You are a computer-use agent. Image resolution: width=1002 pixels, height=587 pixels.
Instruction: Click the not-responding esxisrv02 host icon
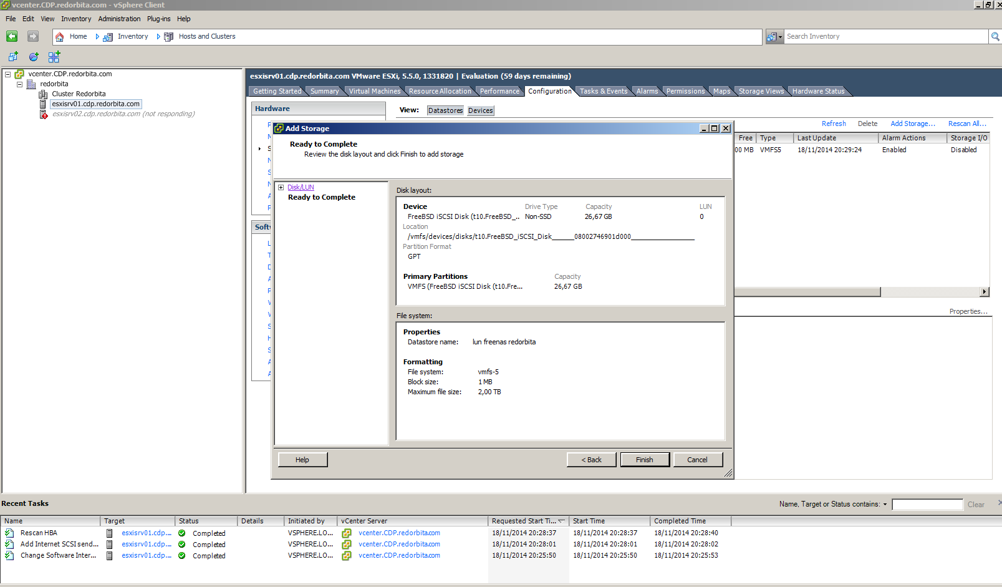click(x=43, y=114)
